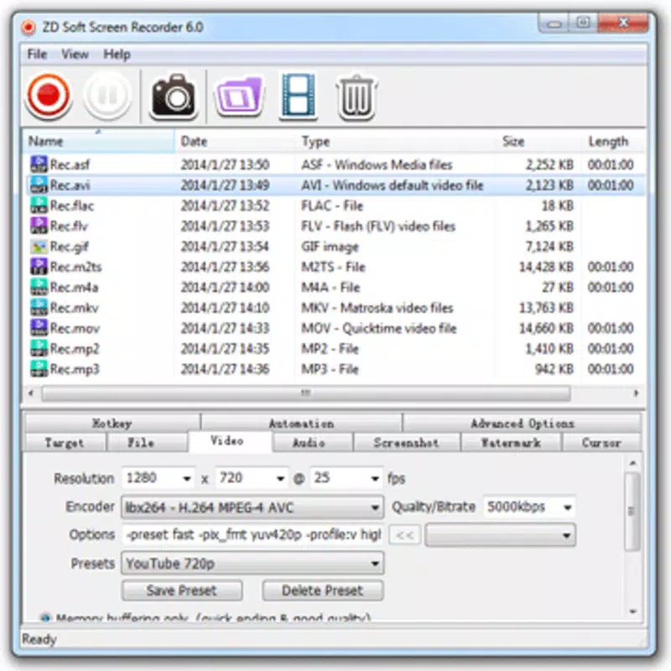This screenshot has width=671, height=671.
Task: Play the selected video with the filmstrip icon
Action: (x=299, y=96)
